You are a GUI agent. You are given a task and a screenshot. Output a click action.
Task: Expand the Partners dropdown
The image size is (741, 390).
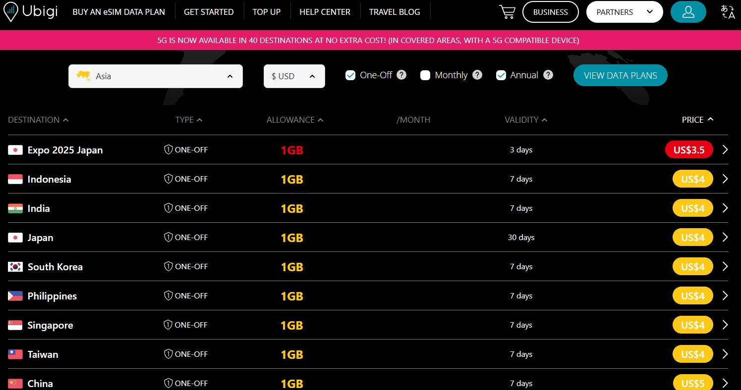625,12
